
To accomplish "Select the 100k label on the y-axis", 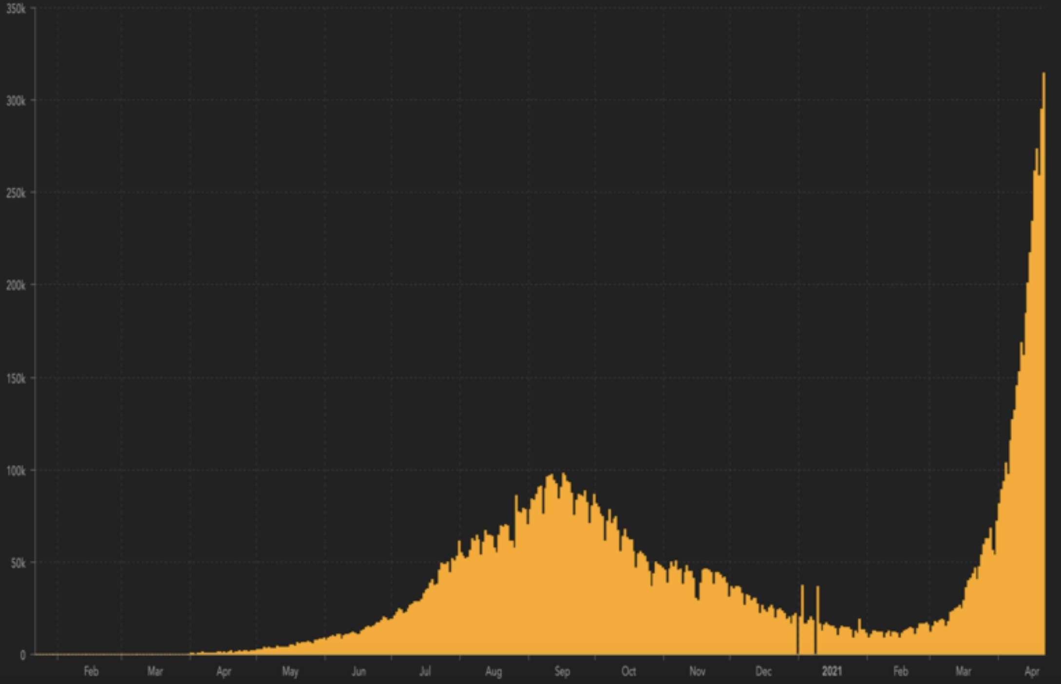I will 16,471.
